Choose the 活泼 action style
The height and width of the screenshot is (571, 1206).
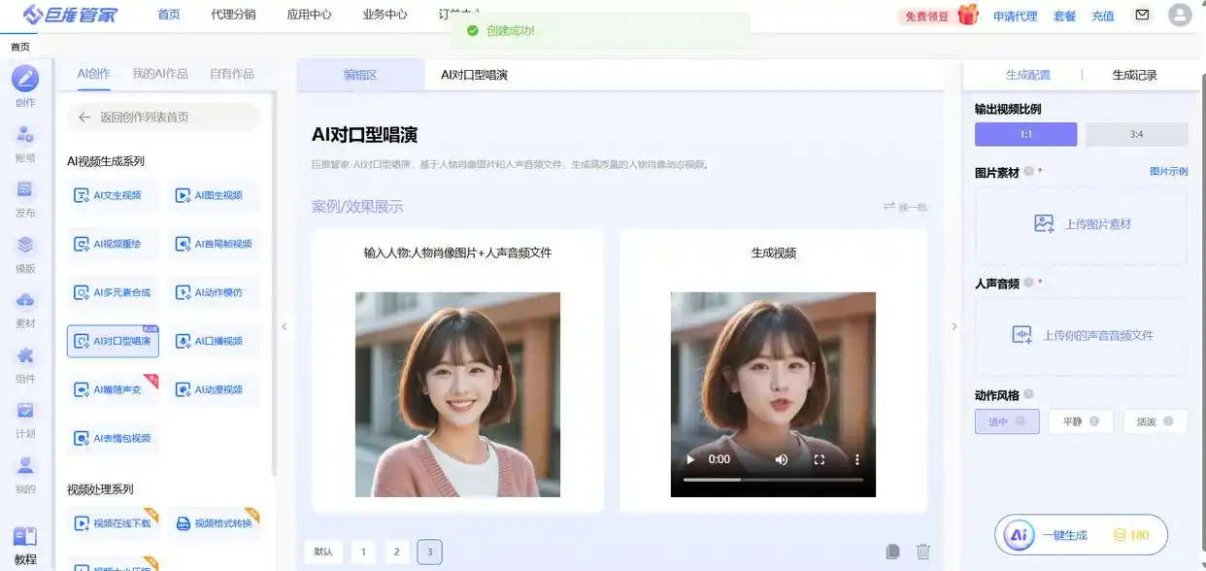[x=1156, y=421]
